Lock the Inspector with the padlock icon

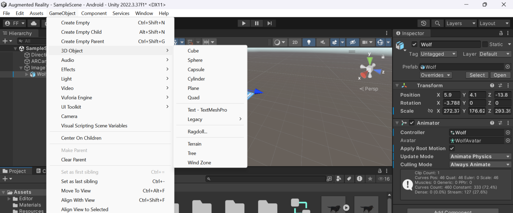[501, 33]
